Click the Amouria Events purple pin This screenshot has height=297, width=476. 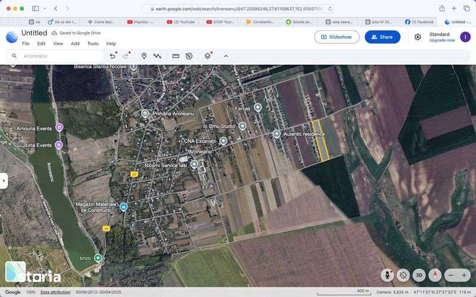coord(59,127)
